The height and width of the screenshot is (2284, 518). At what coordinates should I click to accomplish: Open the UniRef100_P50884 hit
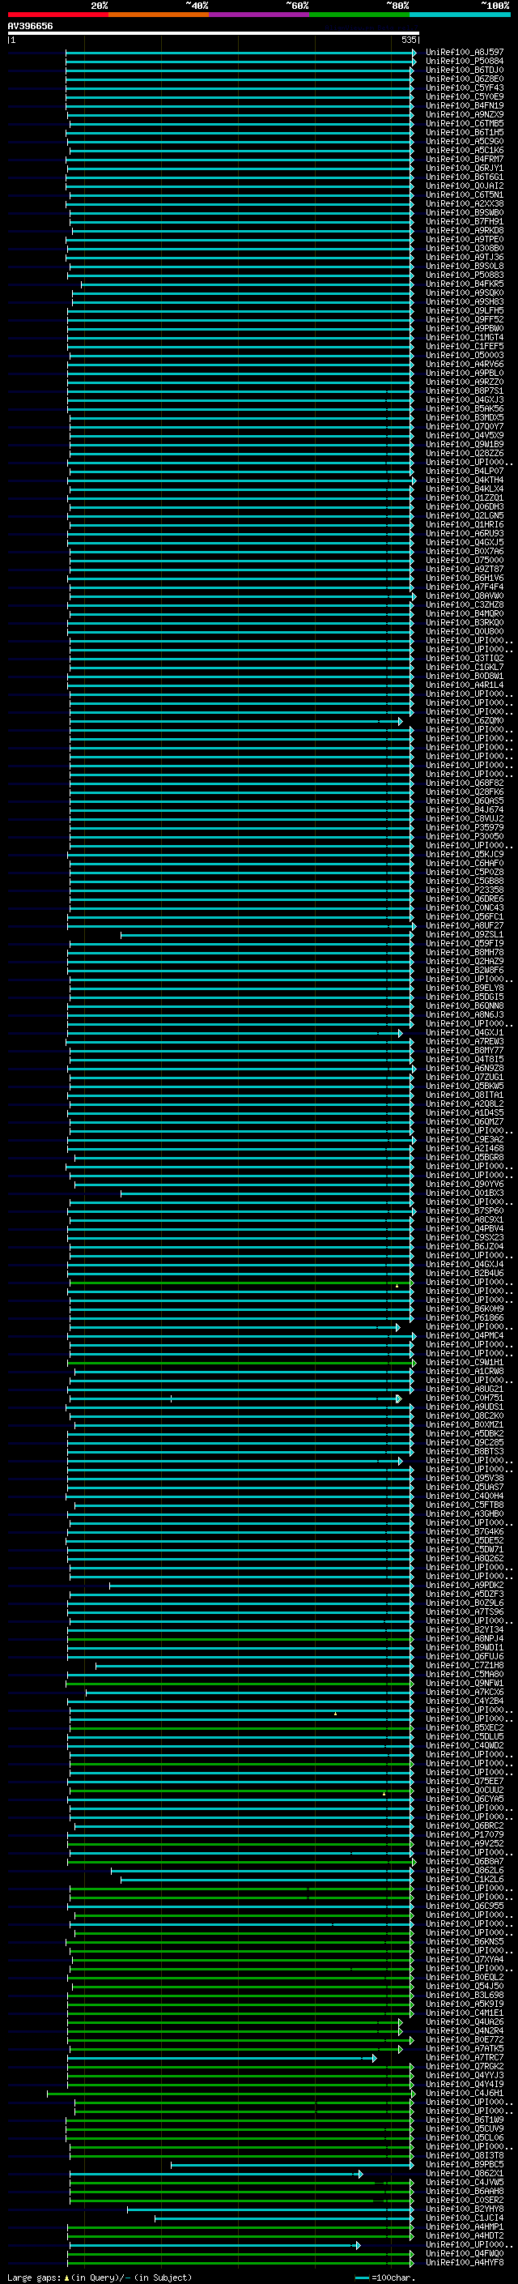[x=464, y=62]
